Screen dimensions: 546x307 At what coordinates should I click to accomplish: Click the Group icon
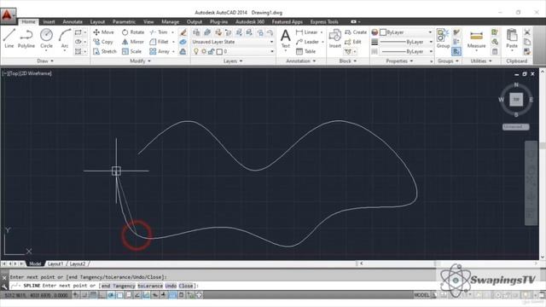coord(443,38)
